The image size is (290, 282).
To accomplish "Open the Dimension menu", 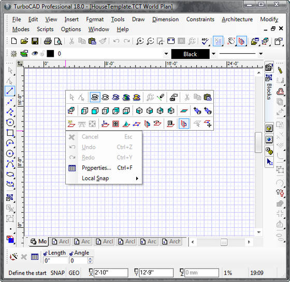I will tap(165, 19).
